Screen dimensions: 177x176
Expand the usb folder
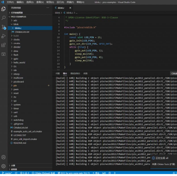(30, 116)
